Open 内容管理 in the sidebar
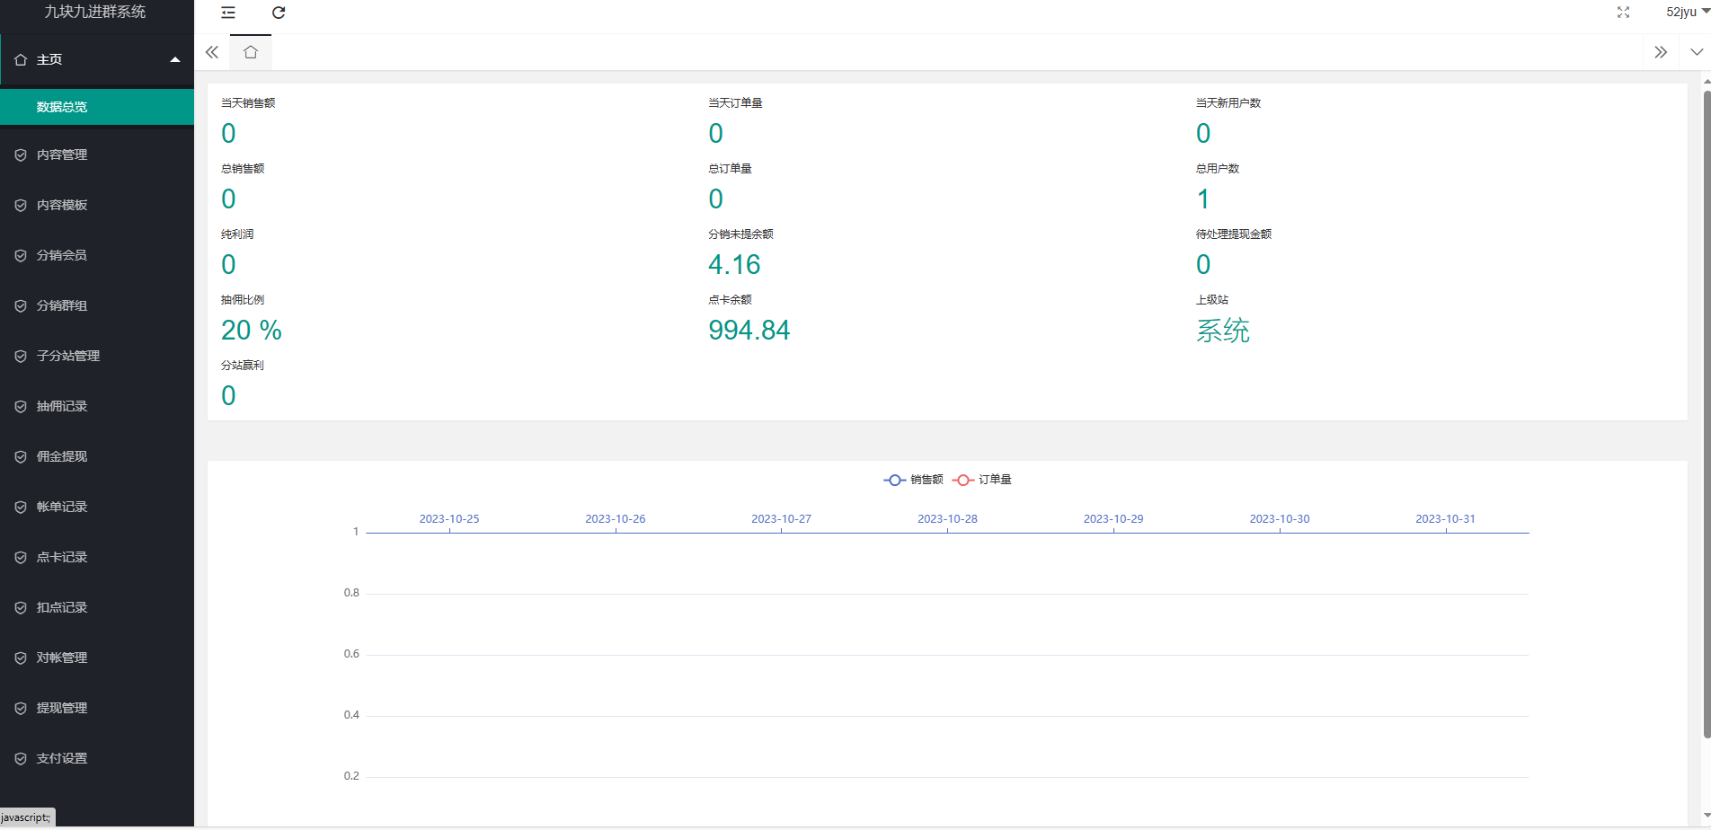This screenshot has width=1711, height=830. click(62, 155)
